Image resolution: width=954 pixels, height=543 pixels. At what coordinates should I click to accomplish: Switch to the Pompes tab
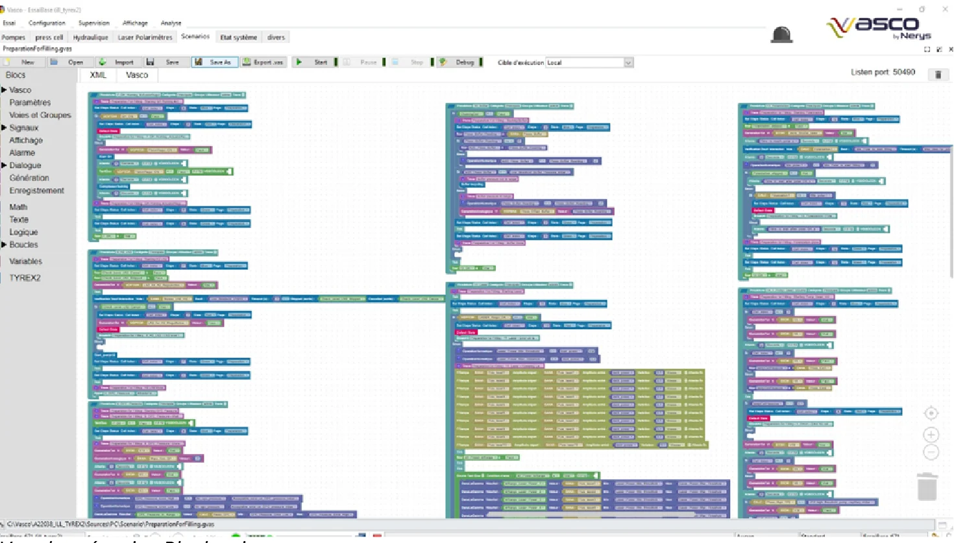tap(13, 38)
